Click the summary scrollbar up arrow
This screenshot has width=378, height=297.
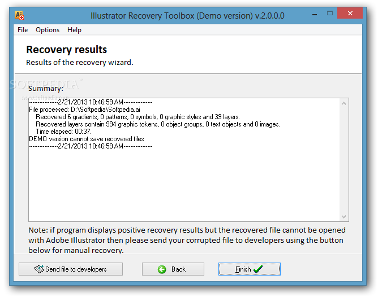point(344,103)
